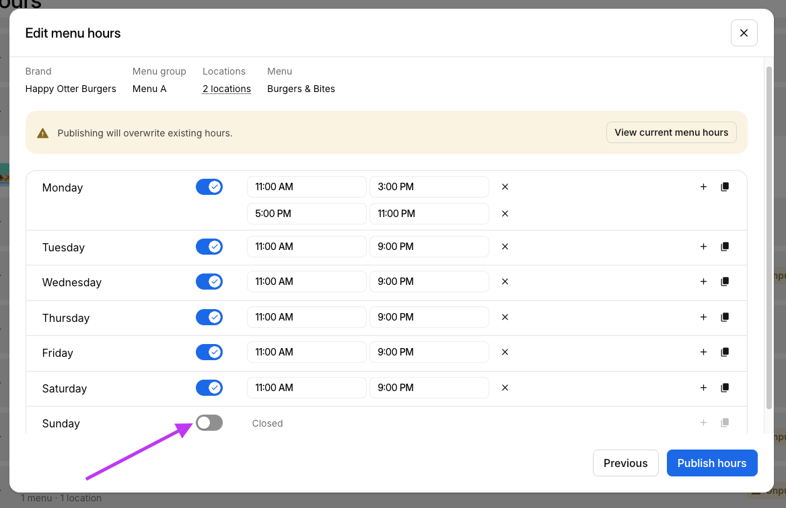Viewport: 786px width, 508px height.
Task: Delete Wednesday's time range
Action: [505, 282]
